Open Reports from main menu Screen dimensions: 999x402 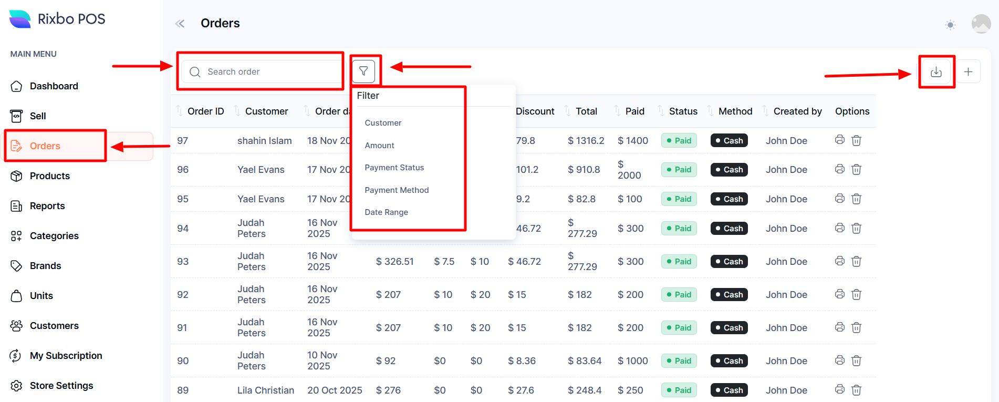pyautogui.click(x=47, y=206)
